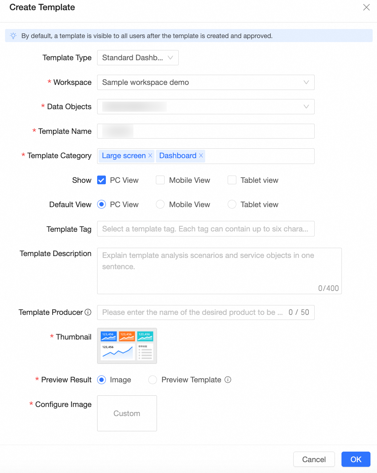Enable the Tablet view show checkbox

pos(232,180)
